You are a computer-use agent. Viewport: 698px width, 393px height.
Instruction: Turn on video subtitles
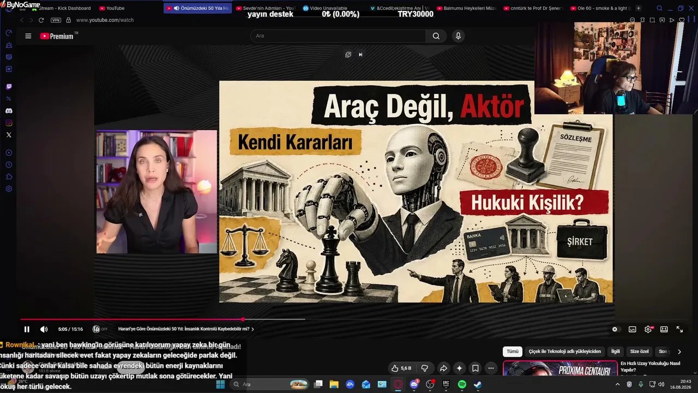(633, 329)
